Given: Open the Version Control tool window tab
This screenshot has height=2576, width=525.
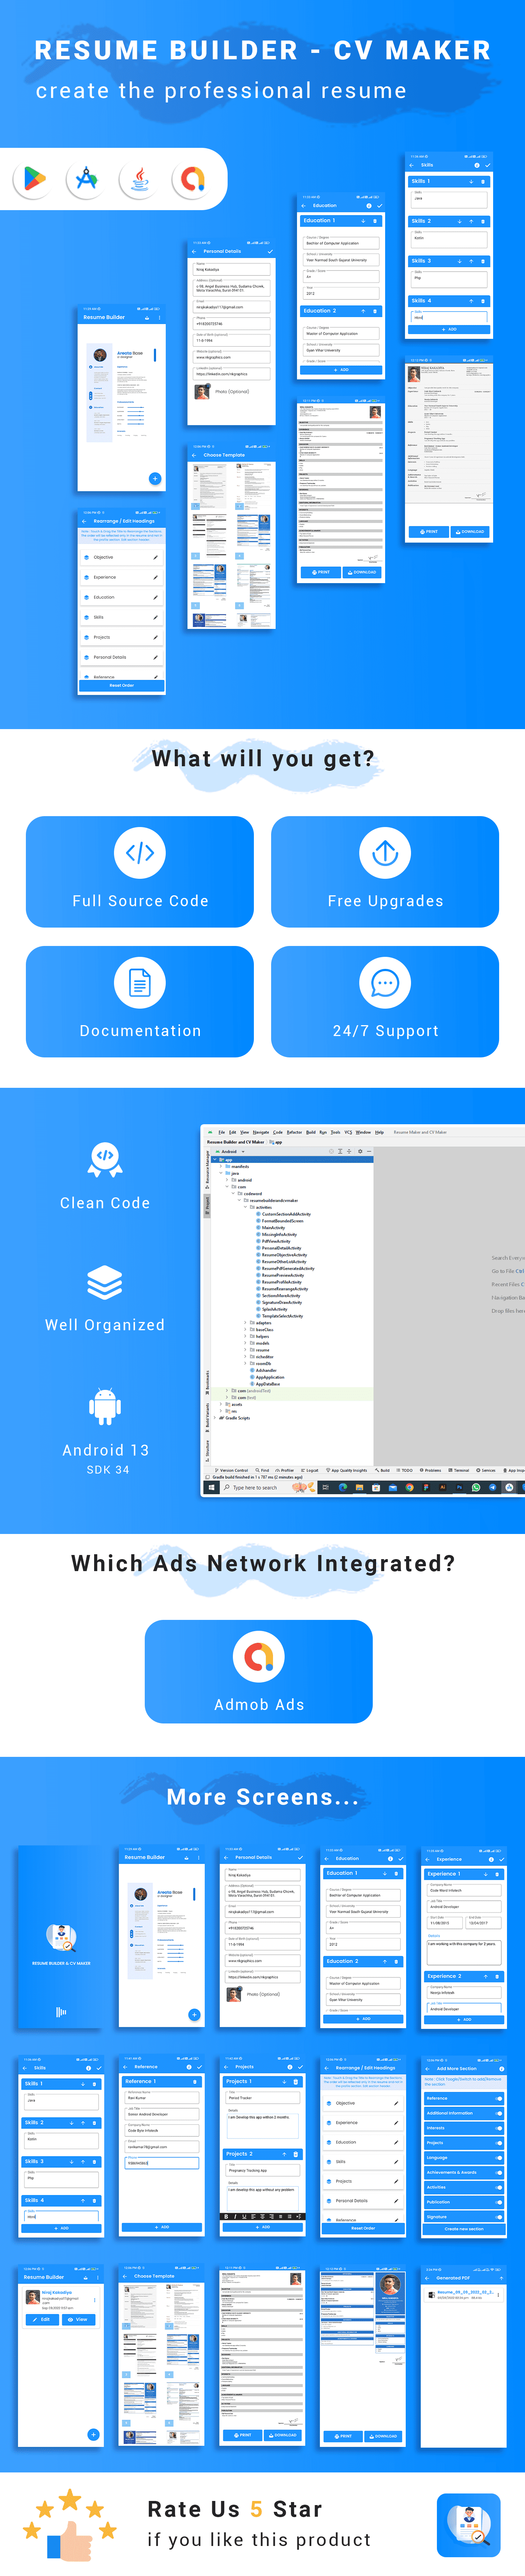Looking at the screenshot, I should (233, 1470).
